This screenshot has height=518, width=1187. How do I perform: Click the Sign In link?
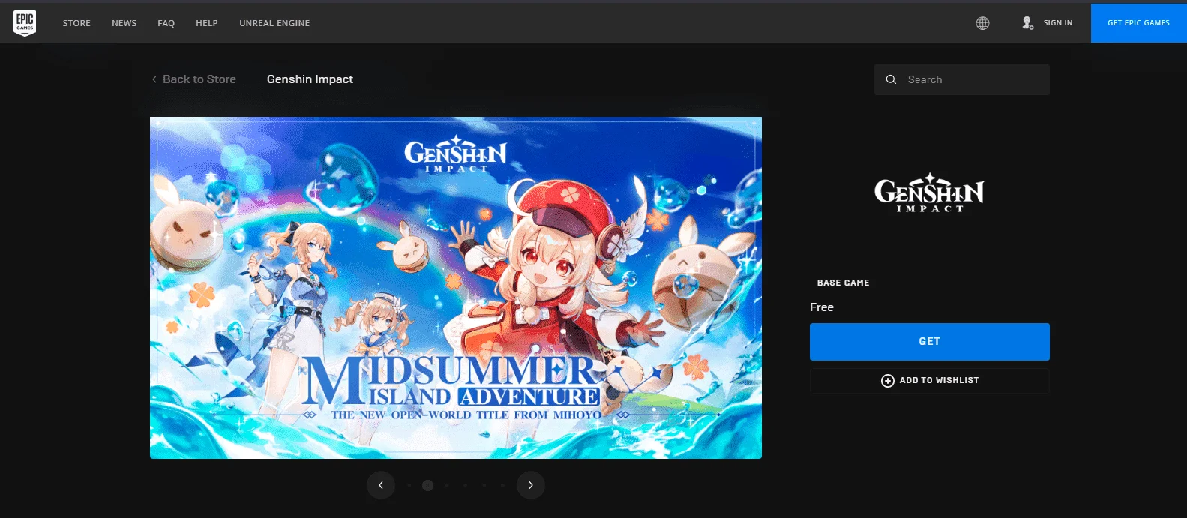1058,23
